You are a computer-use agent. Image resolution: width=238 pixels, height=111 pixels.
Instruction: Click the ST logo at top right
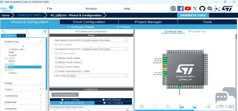[x=227, y=9]
